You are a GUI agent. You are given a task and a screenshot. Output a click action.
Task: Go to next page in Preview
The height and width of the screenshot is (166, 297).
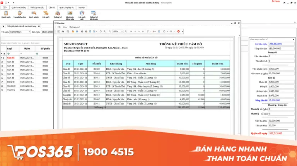tap(139, 31)
